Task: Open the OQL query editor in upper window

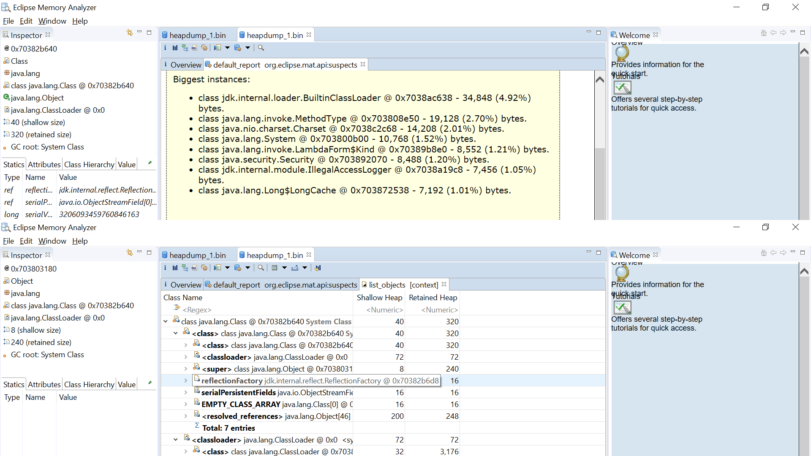Action: 194,48
